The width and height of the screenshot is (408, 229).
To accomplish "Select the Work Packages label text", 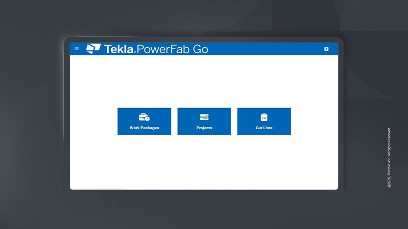I will (x=144, y=128).
